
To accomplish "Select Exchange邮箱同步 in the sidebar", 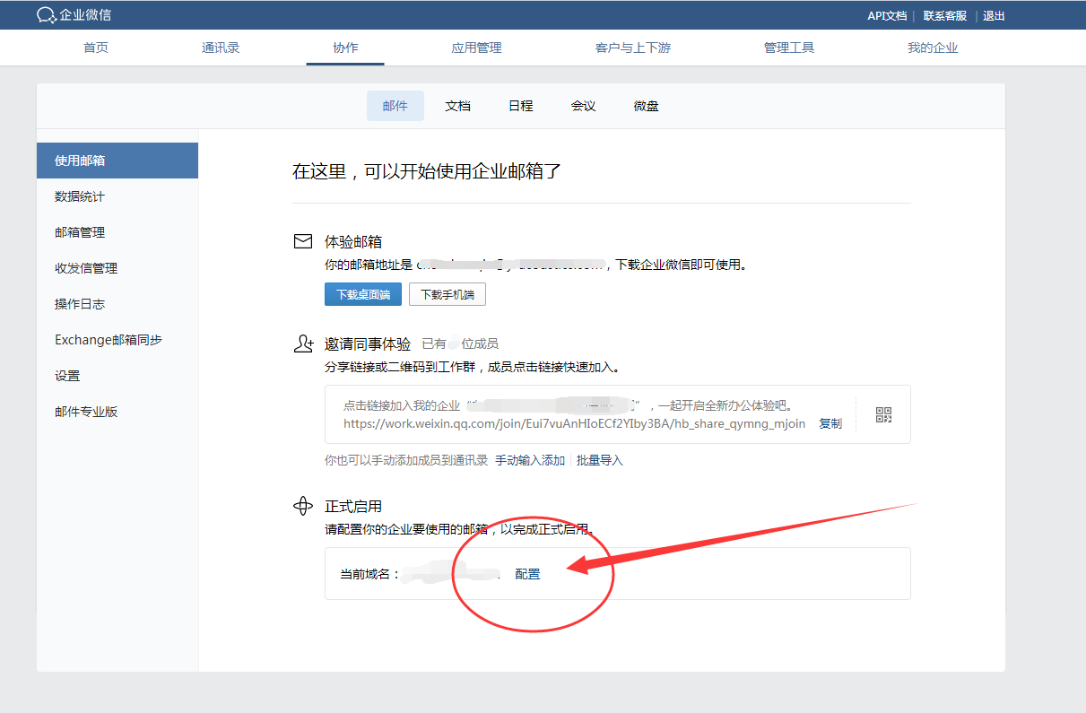I will (x=109, y=340).
